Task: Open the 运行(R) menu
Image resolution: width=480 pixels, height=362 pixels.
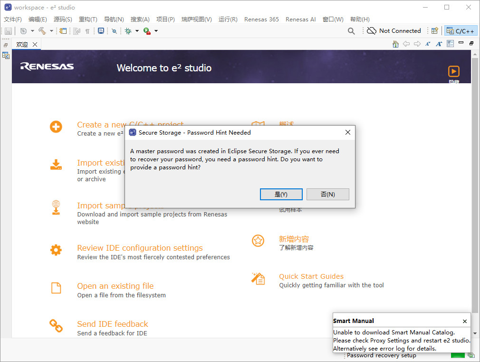Action: coord(228,20)
